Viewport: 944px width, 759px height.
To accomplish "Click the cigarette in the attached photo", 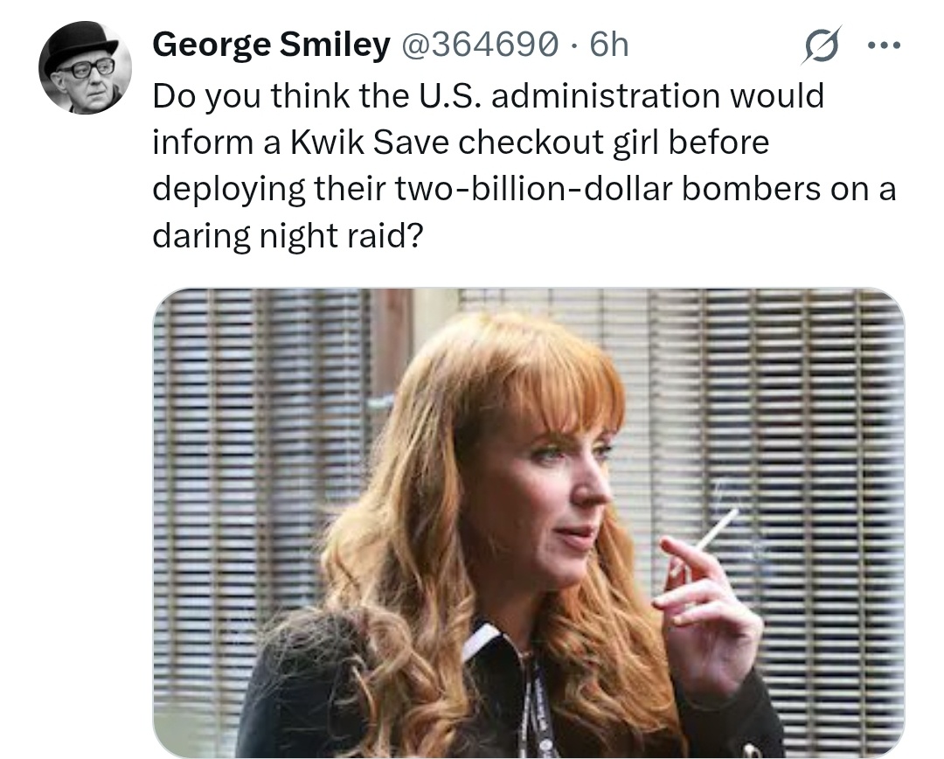I will (x=715, y=530).
